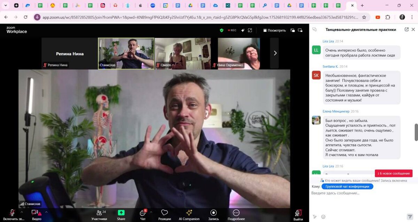Launch AI Companion from the toolbar
418x222 pixels.
pos(189,215)
